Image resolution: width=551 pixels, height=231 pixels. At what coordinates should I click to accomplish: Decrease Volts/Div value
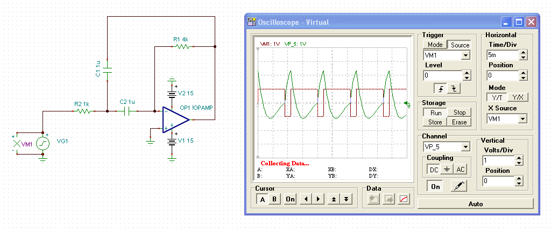(519, 163)
